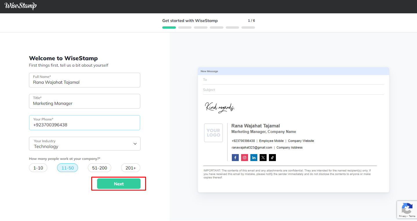417x221 pixels.
Task: Click the '1 / 6' step counter
Action: pos(251,21)
